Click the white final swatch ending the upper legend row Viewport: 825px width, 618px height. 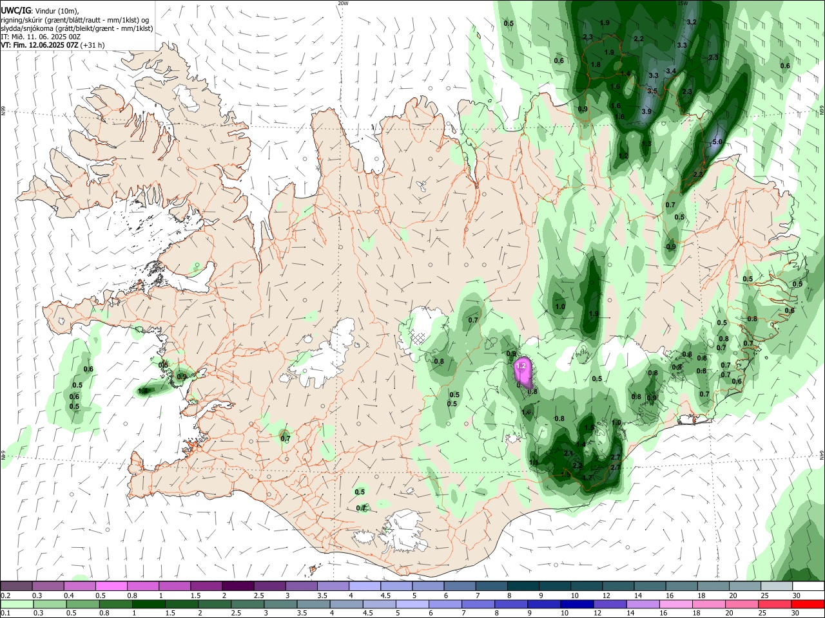tap(808, 586)
